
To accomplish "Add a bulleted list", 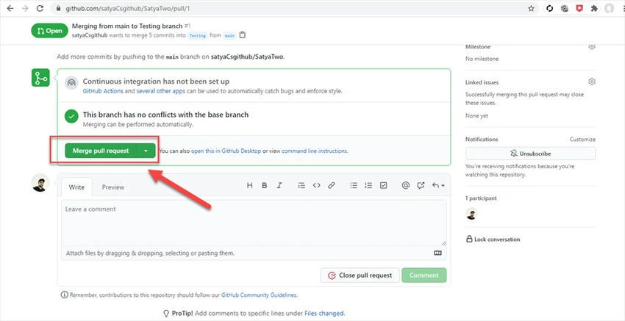I will [354, 185].
